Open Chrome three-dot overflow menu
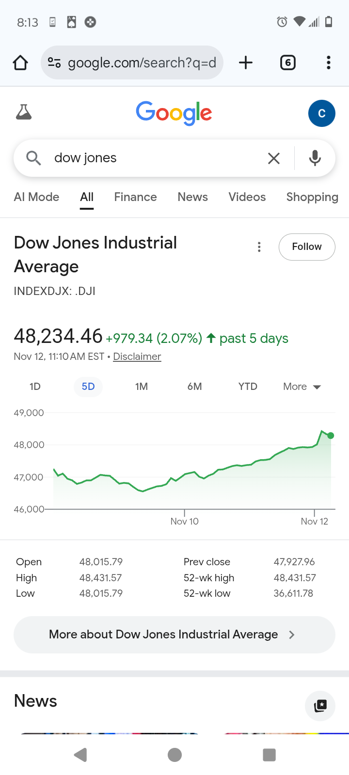Viewport: 349px width, 775px height. click(x=329, y=62)
